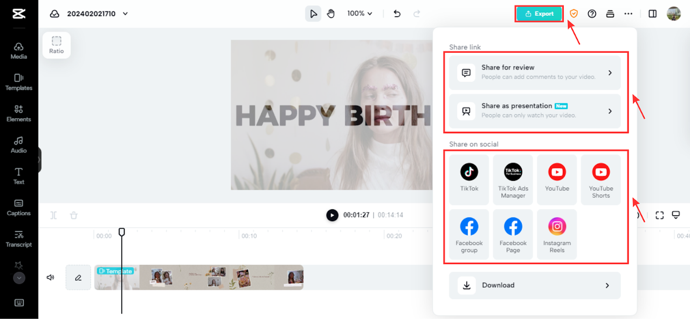Click the video preview canvas
Image resolution: width=690 pixels, height=321 pixels.
tap(332, 115)
